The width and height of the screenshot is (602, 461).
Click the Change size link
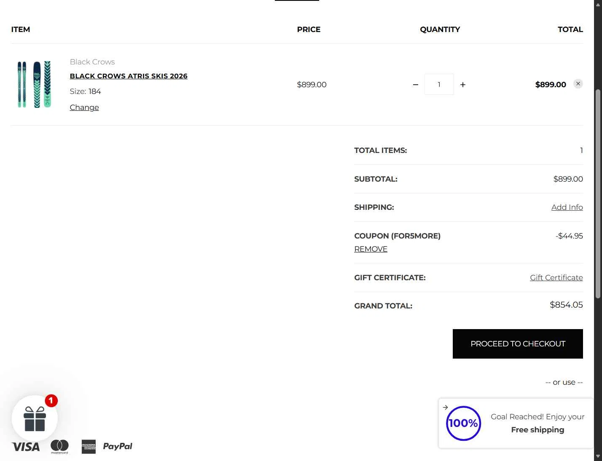pos(84,107)
